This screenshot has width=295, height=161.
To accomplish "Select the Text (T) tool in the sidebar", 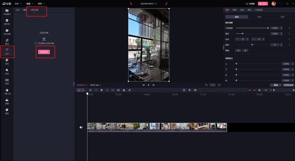I will click(7, 51).
